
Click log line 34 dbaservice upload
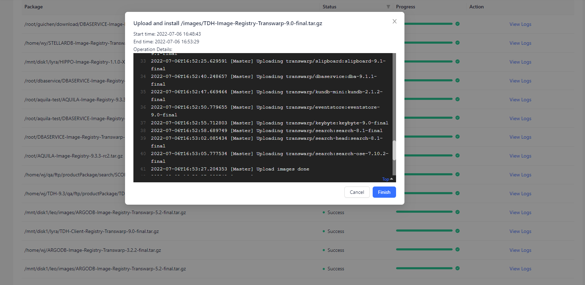pyautogui.click(x=264, y=80)
